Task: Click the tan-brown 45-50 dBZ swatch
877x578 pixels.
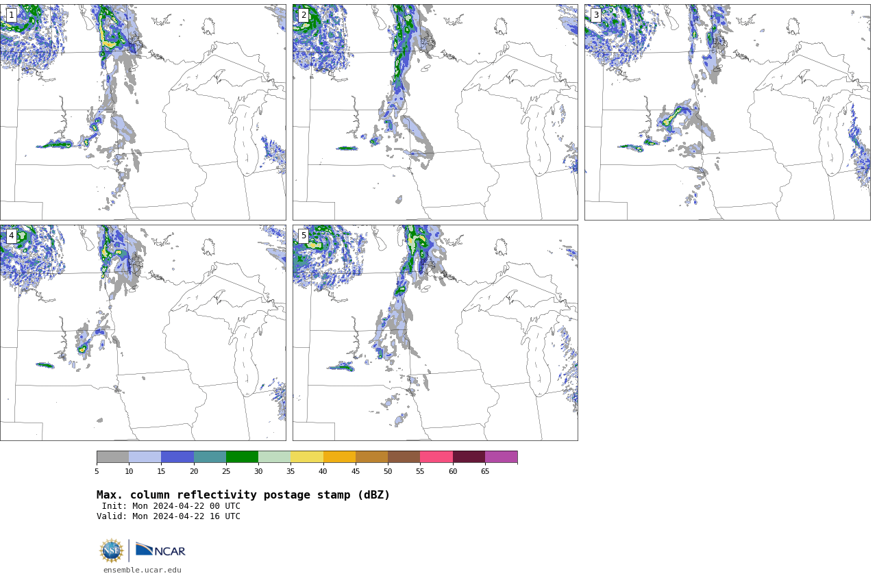Action: coord(371,457)
